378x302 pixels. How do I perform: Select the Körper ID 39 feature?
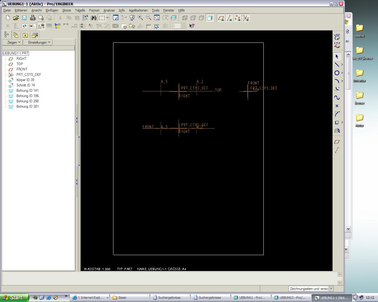point(25,80)
